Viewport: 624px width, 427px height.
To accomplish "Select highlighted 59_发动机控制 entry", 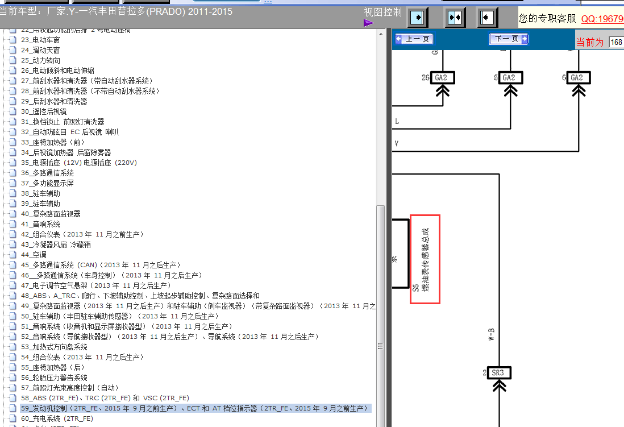I will (195, 408).
